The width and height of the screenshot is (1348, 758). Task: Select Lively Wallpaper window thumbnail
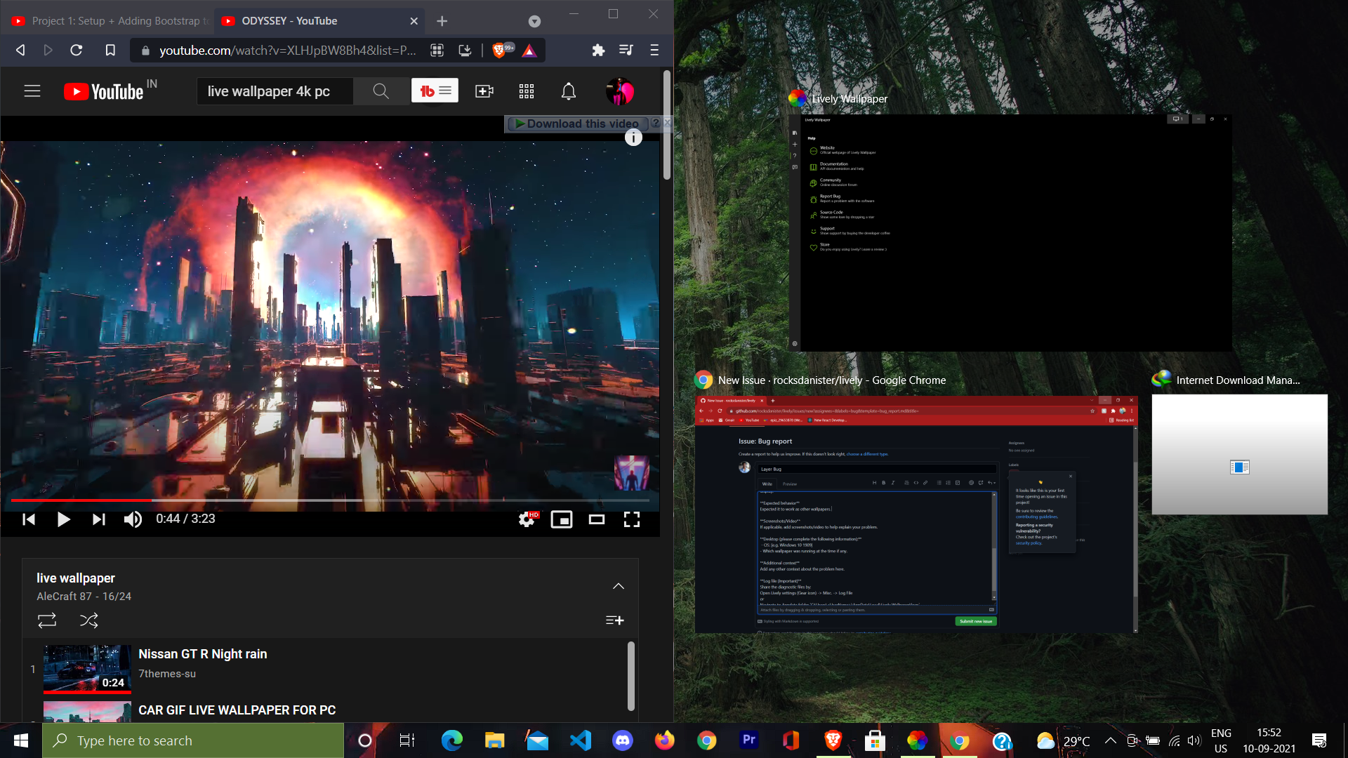(x=1010, y=233)
